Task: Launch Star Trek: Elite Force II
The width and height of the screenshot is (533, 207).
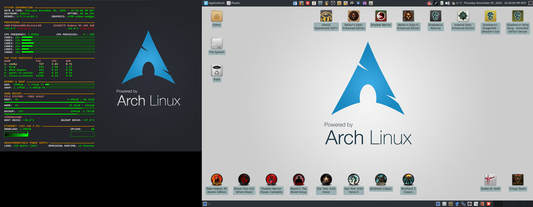Action: tap(354, 184)
